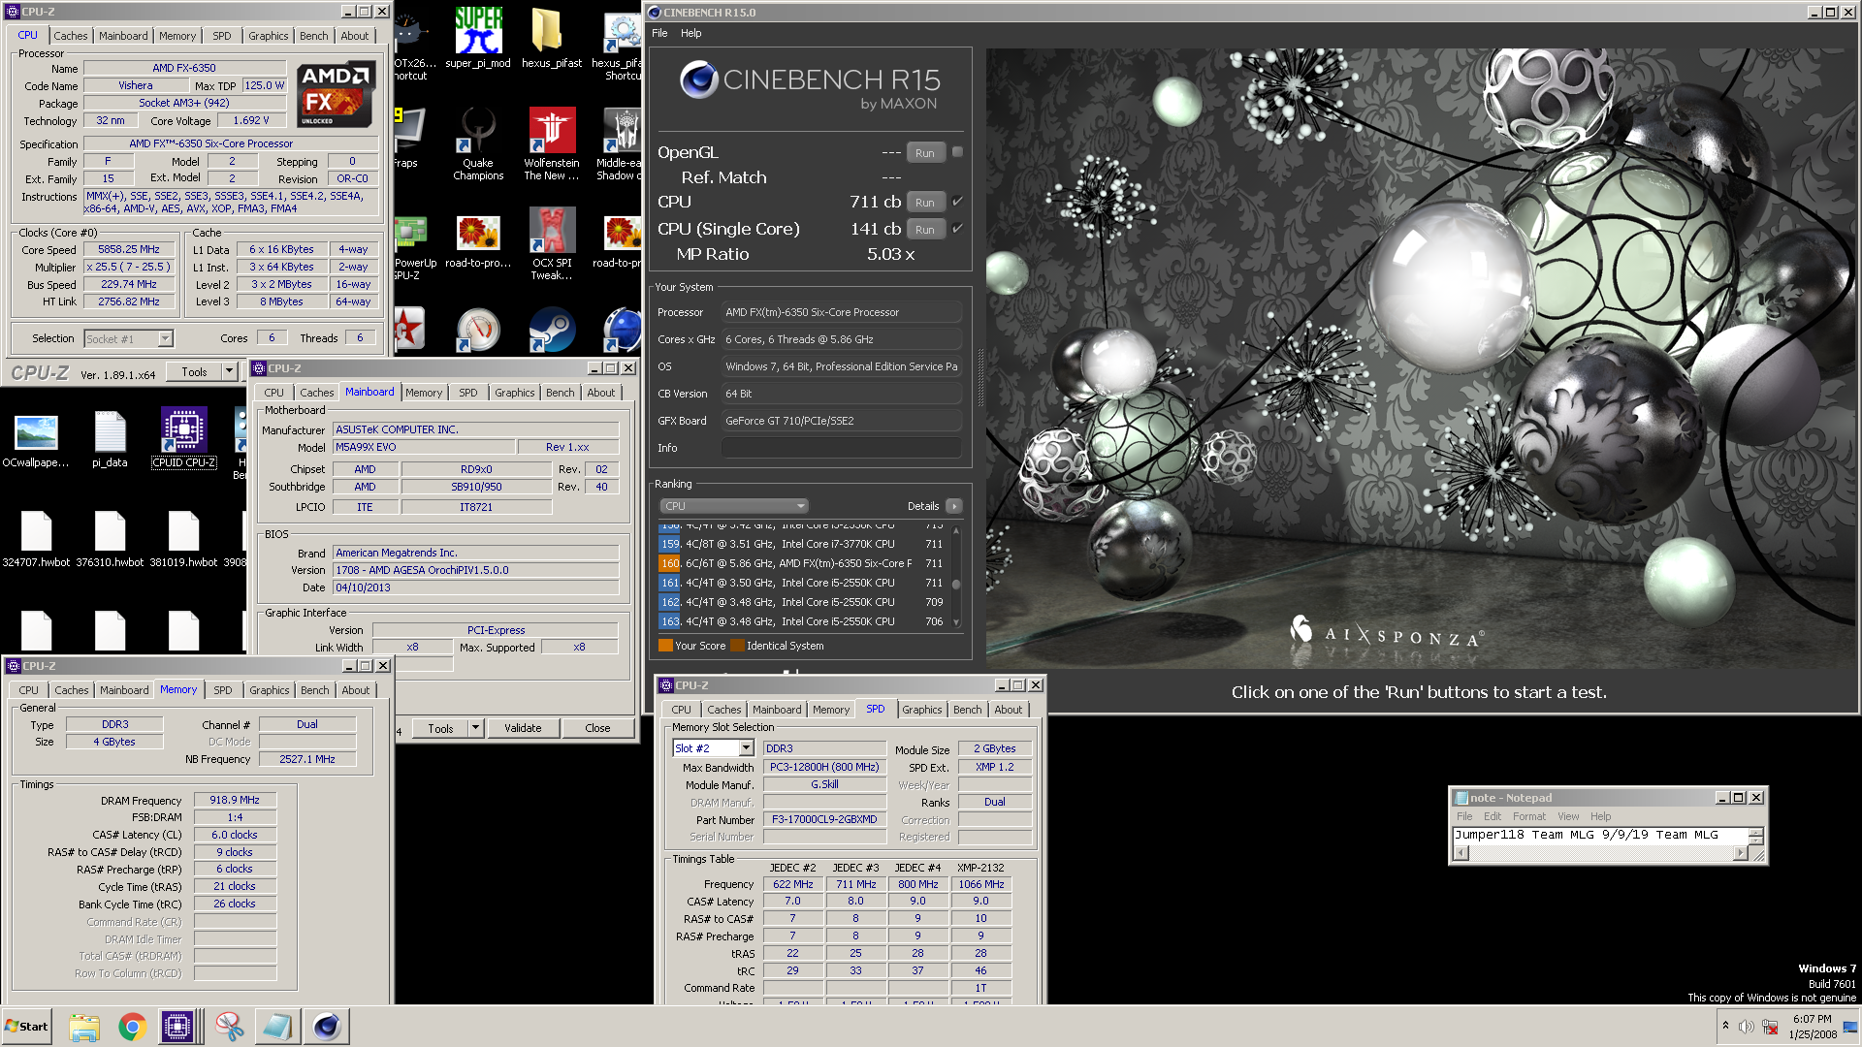
Task: Switch to Notepad taskbar button
Action: (x=277, y=1027)
